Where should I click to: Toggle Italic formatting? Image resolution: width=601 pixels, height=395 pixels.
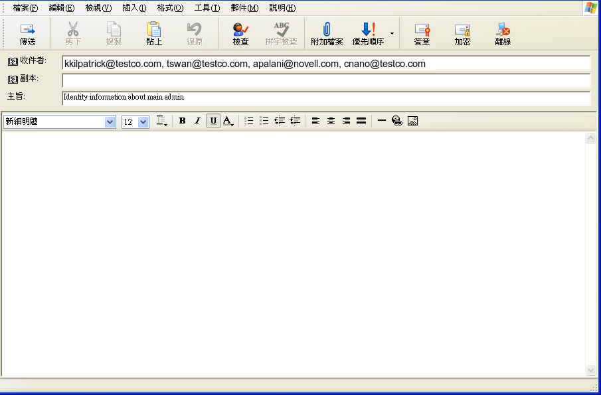(x=197, y=121)
